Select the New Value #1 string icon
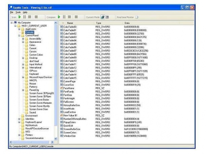The image size is (206, 154). point(62,115)
